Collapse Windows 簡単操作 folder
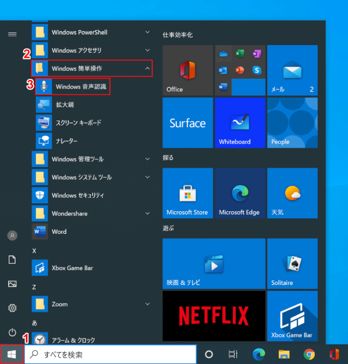This screenshot has height=364, width=348. [x=92, y=69]
